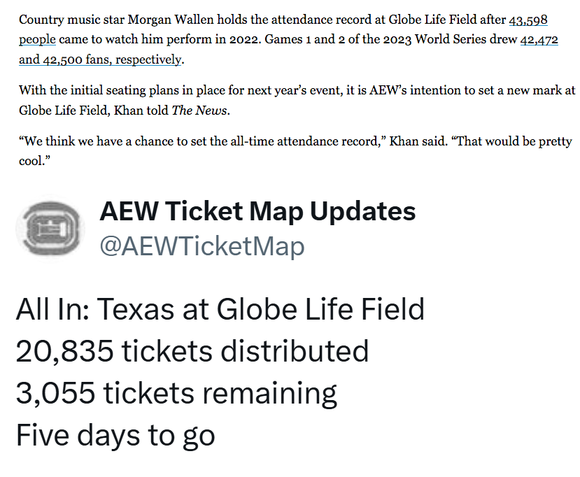
Task: Visit the @AEWTicketMap handle
Action: click(x=202, y=246)
